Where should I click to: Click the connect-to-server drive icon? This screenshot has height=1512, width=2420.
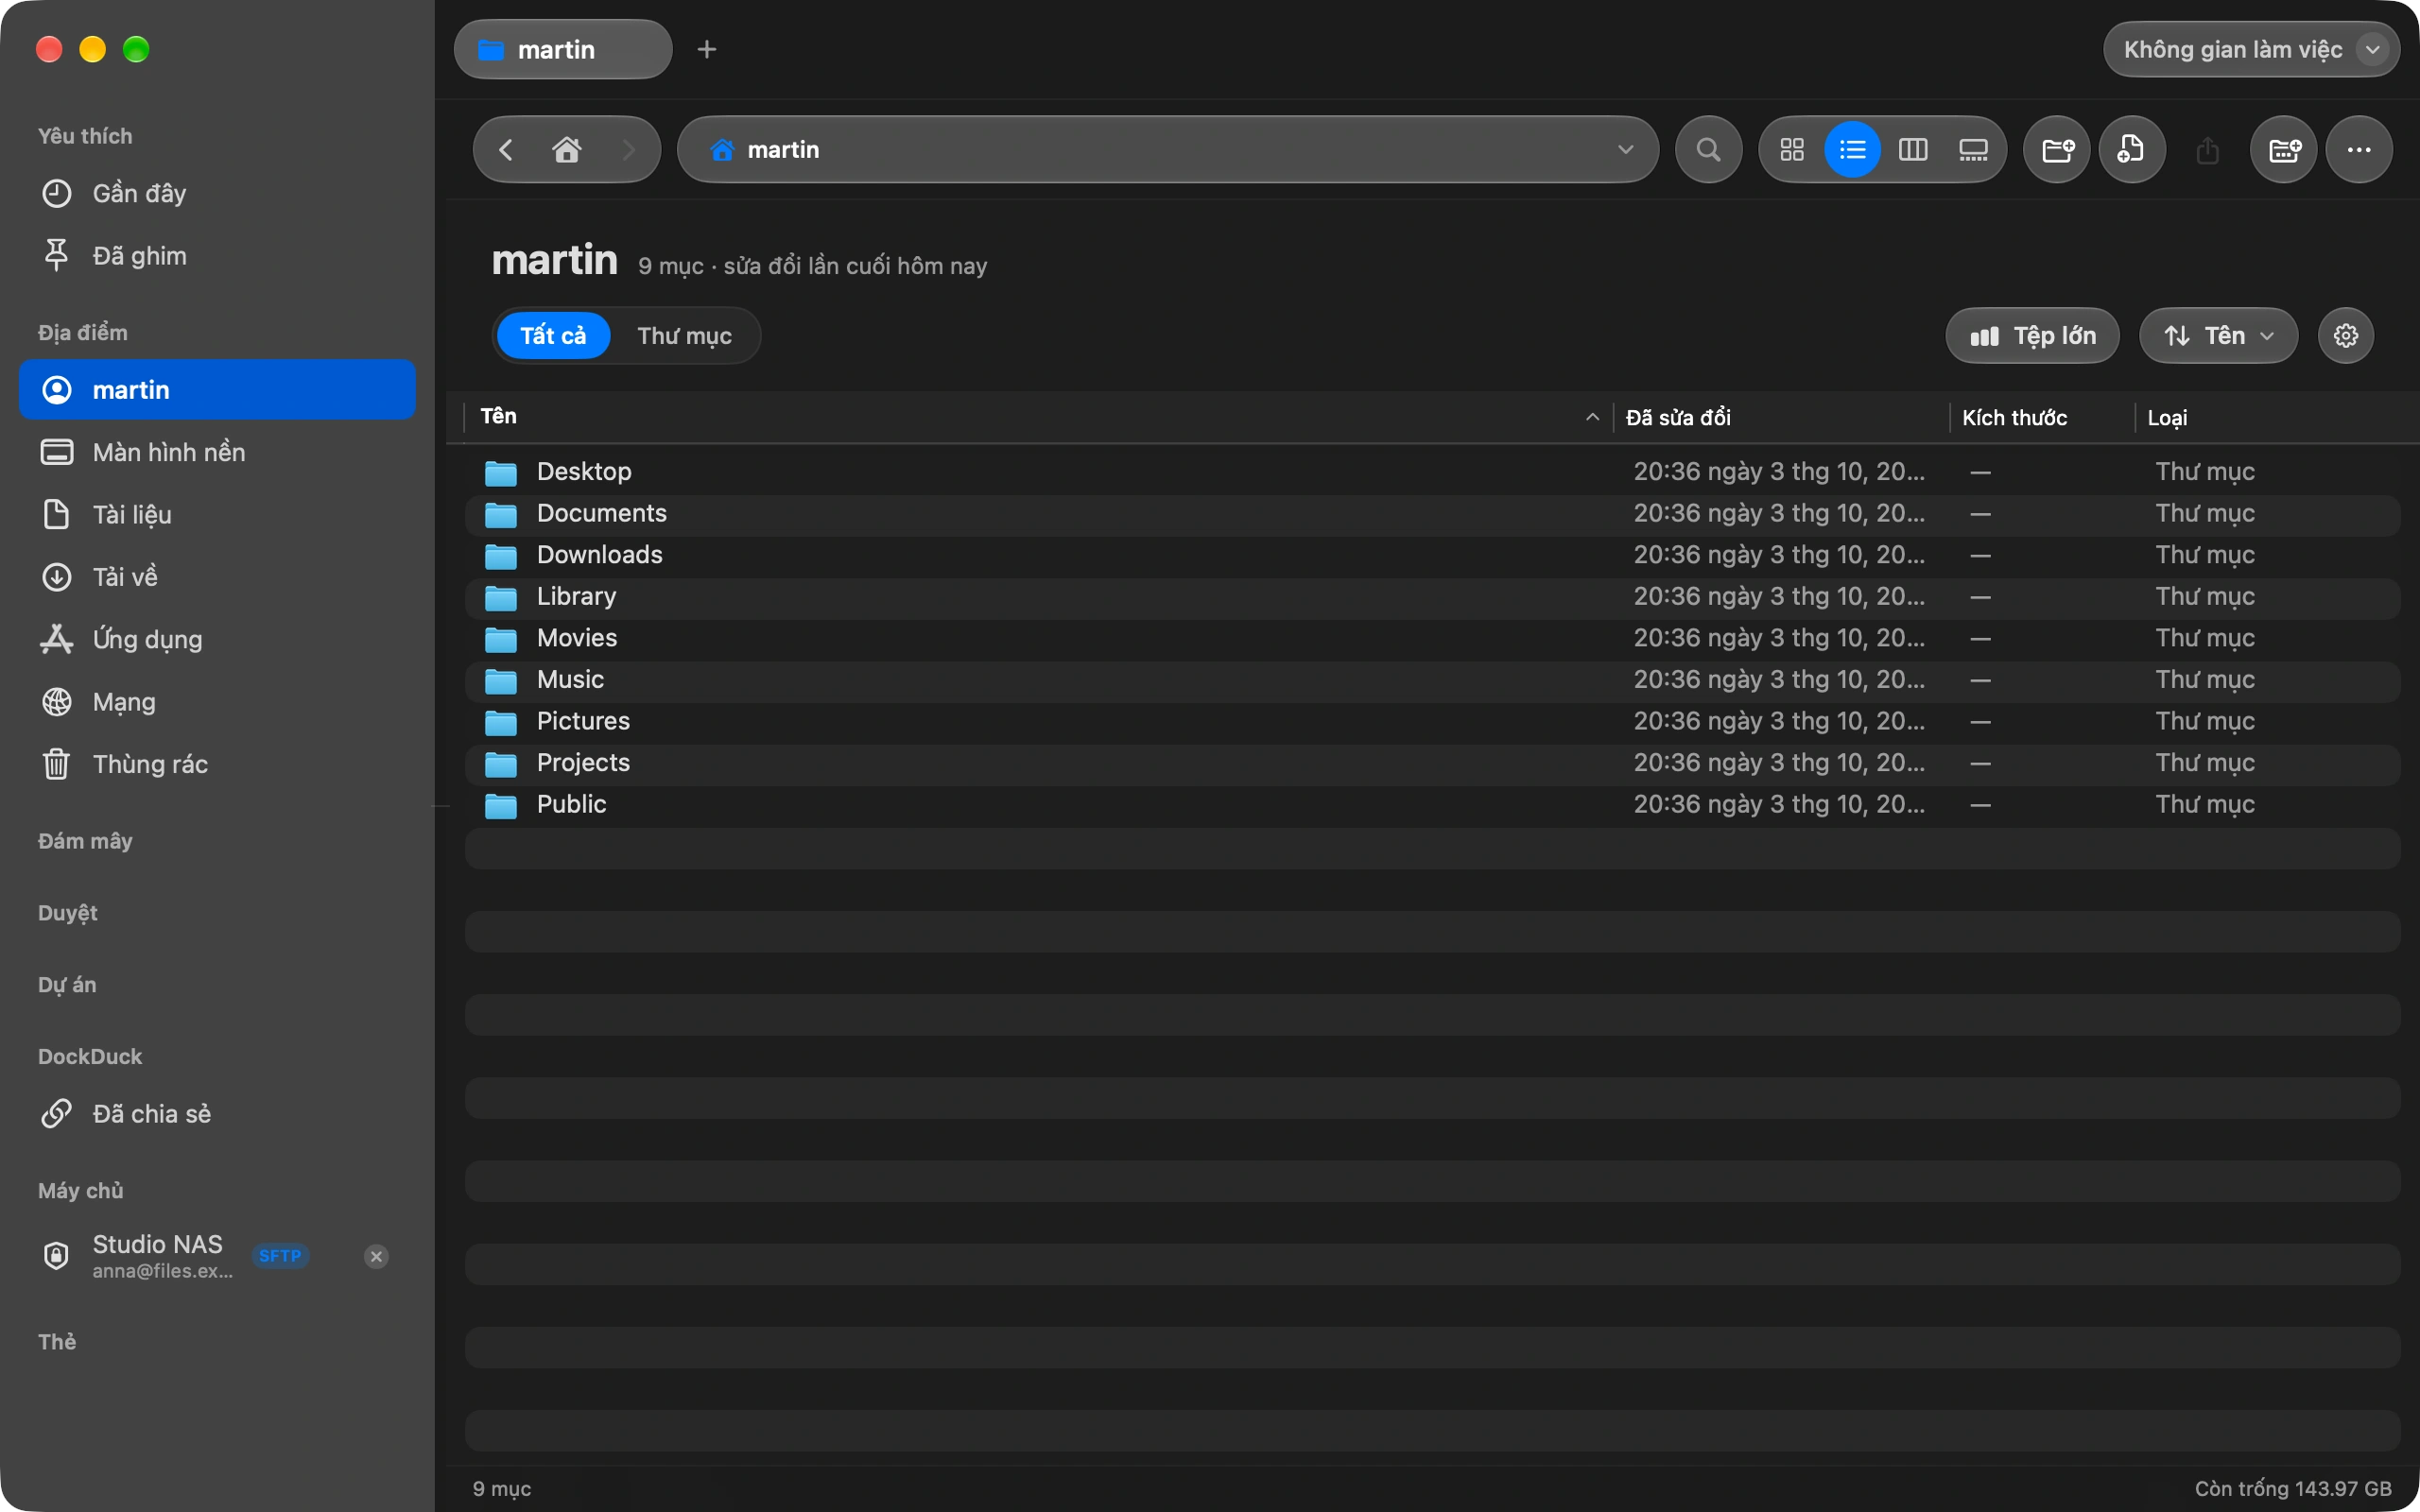pyautogui.click(x=2284, y=150)
